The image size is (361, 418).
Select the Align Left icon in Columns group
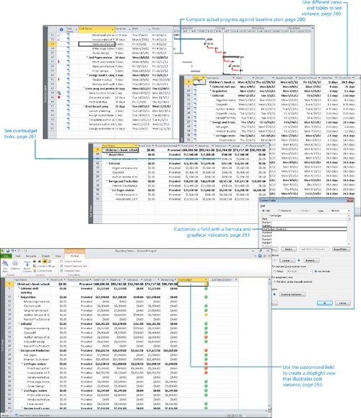pyautogui.click(x=35, y=261)
